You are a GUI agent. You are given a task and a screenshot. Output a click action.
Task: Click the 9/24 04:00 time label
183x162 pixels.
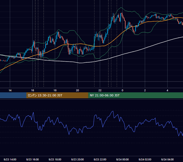[x=167, y=159]
